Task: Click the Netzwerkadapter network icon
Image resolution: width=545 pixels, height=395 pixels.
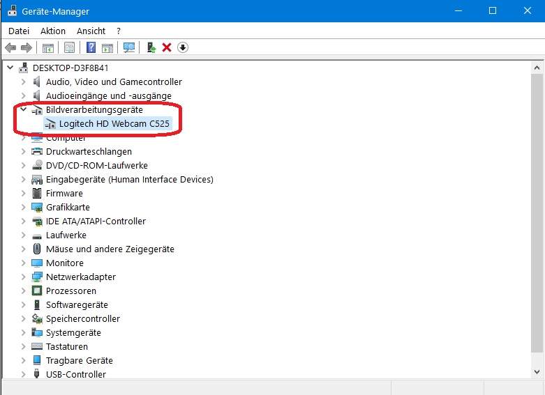Action: tap(37, 277)
